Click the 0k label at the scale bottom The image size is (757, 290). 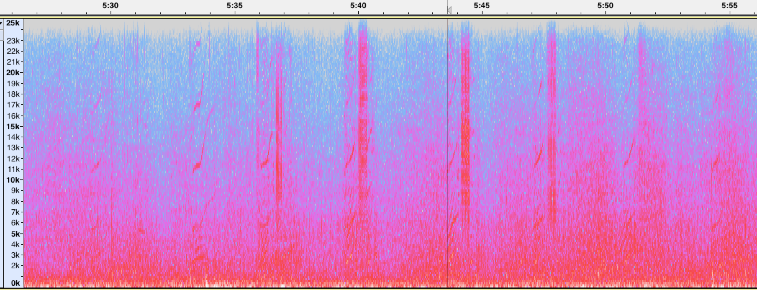pos(15,283)
